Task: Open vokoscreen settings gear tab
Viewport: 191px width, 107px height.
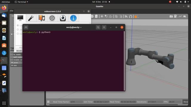Action: pyautogui.click(x=52, y=18)
